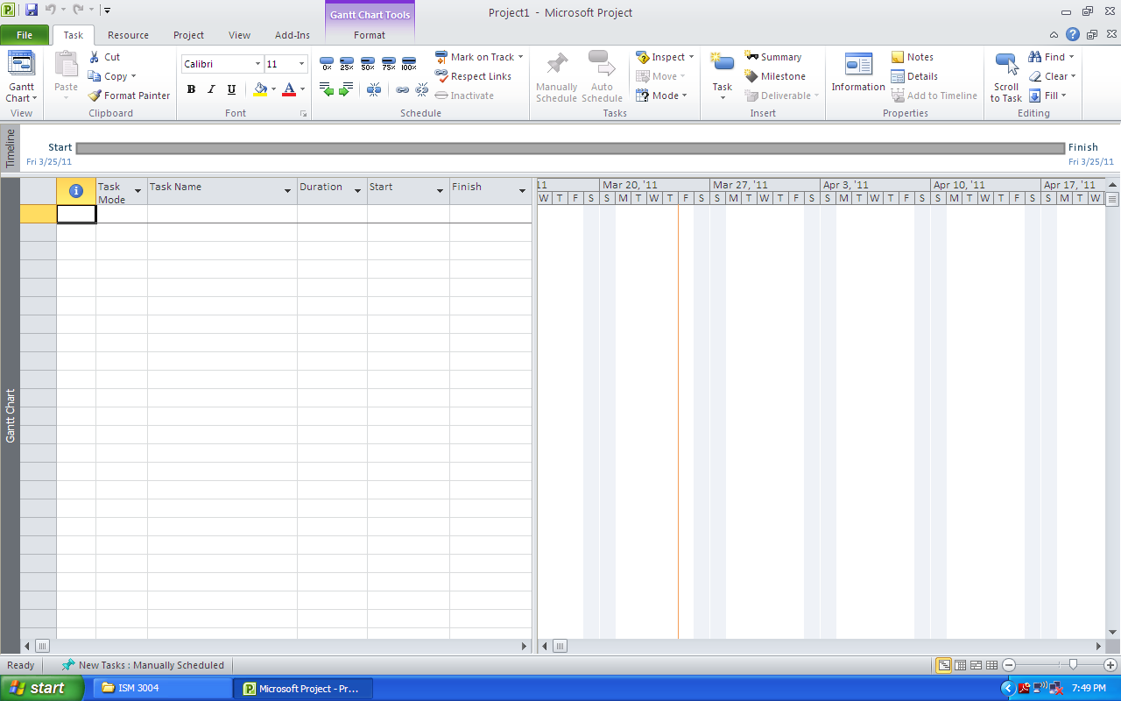
Task: Switch to the Resource tab
Action: pos(128,35)
